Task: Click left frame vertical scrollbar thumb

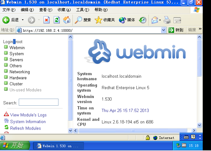Action: pos(70,80)
